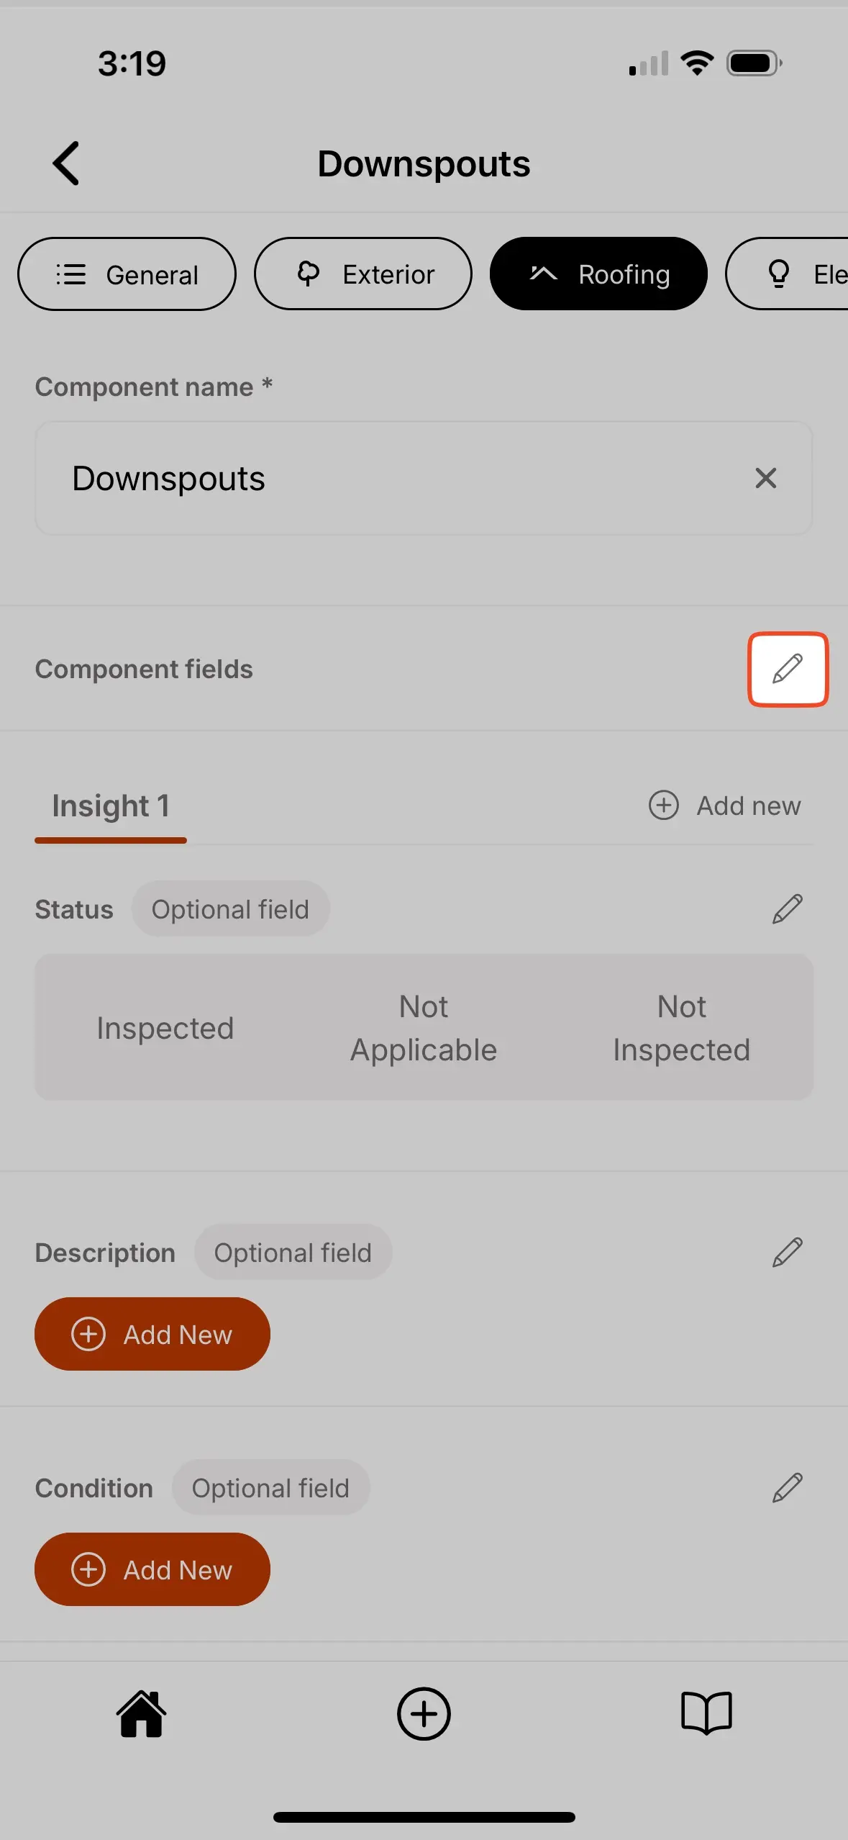848x1840 pixels.
Task: Edit the Status field pencil icon
Action: click(788, 908)
